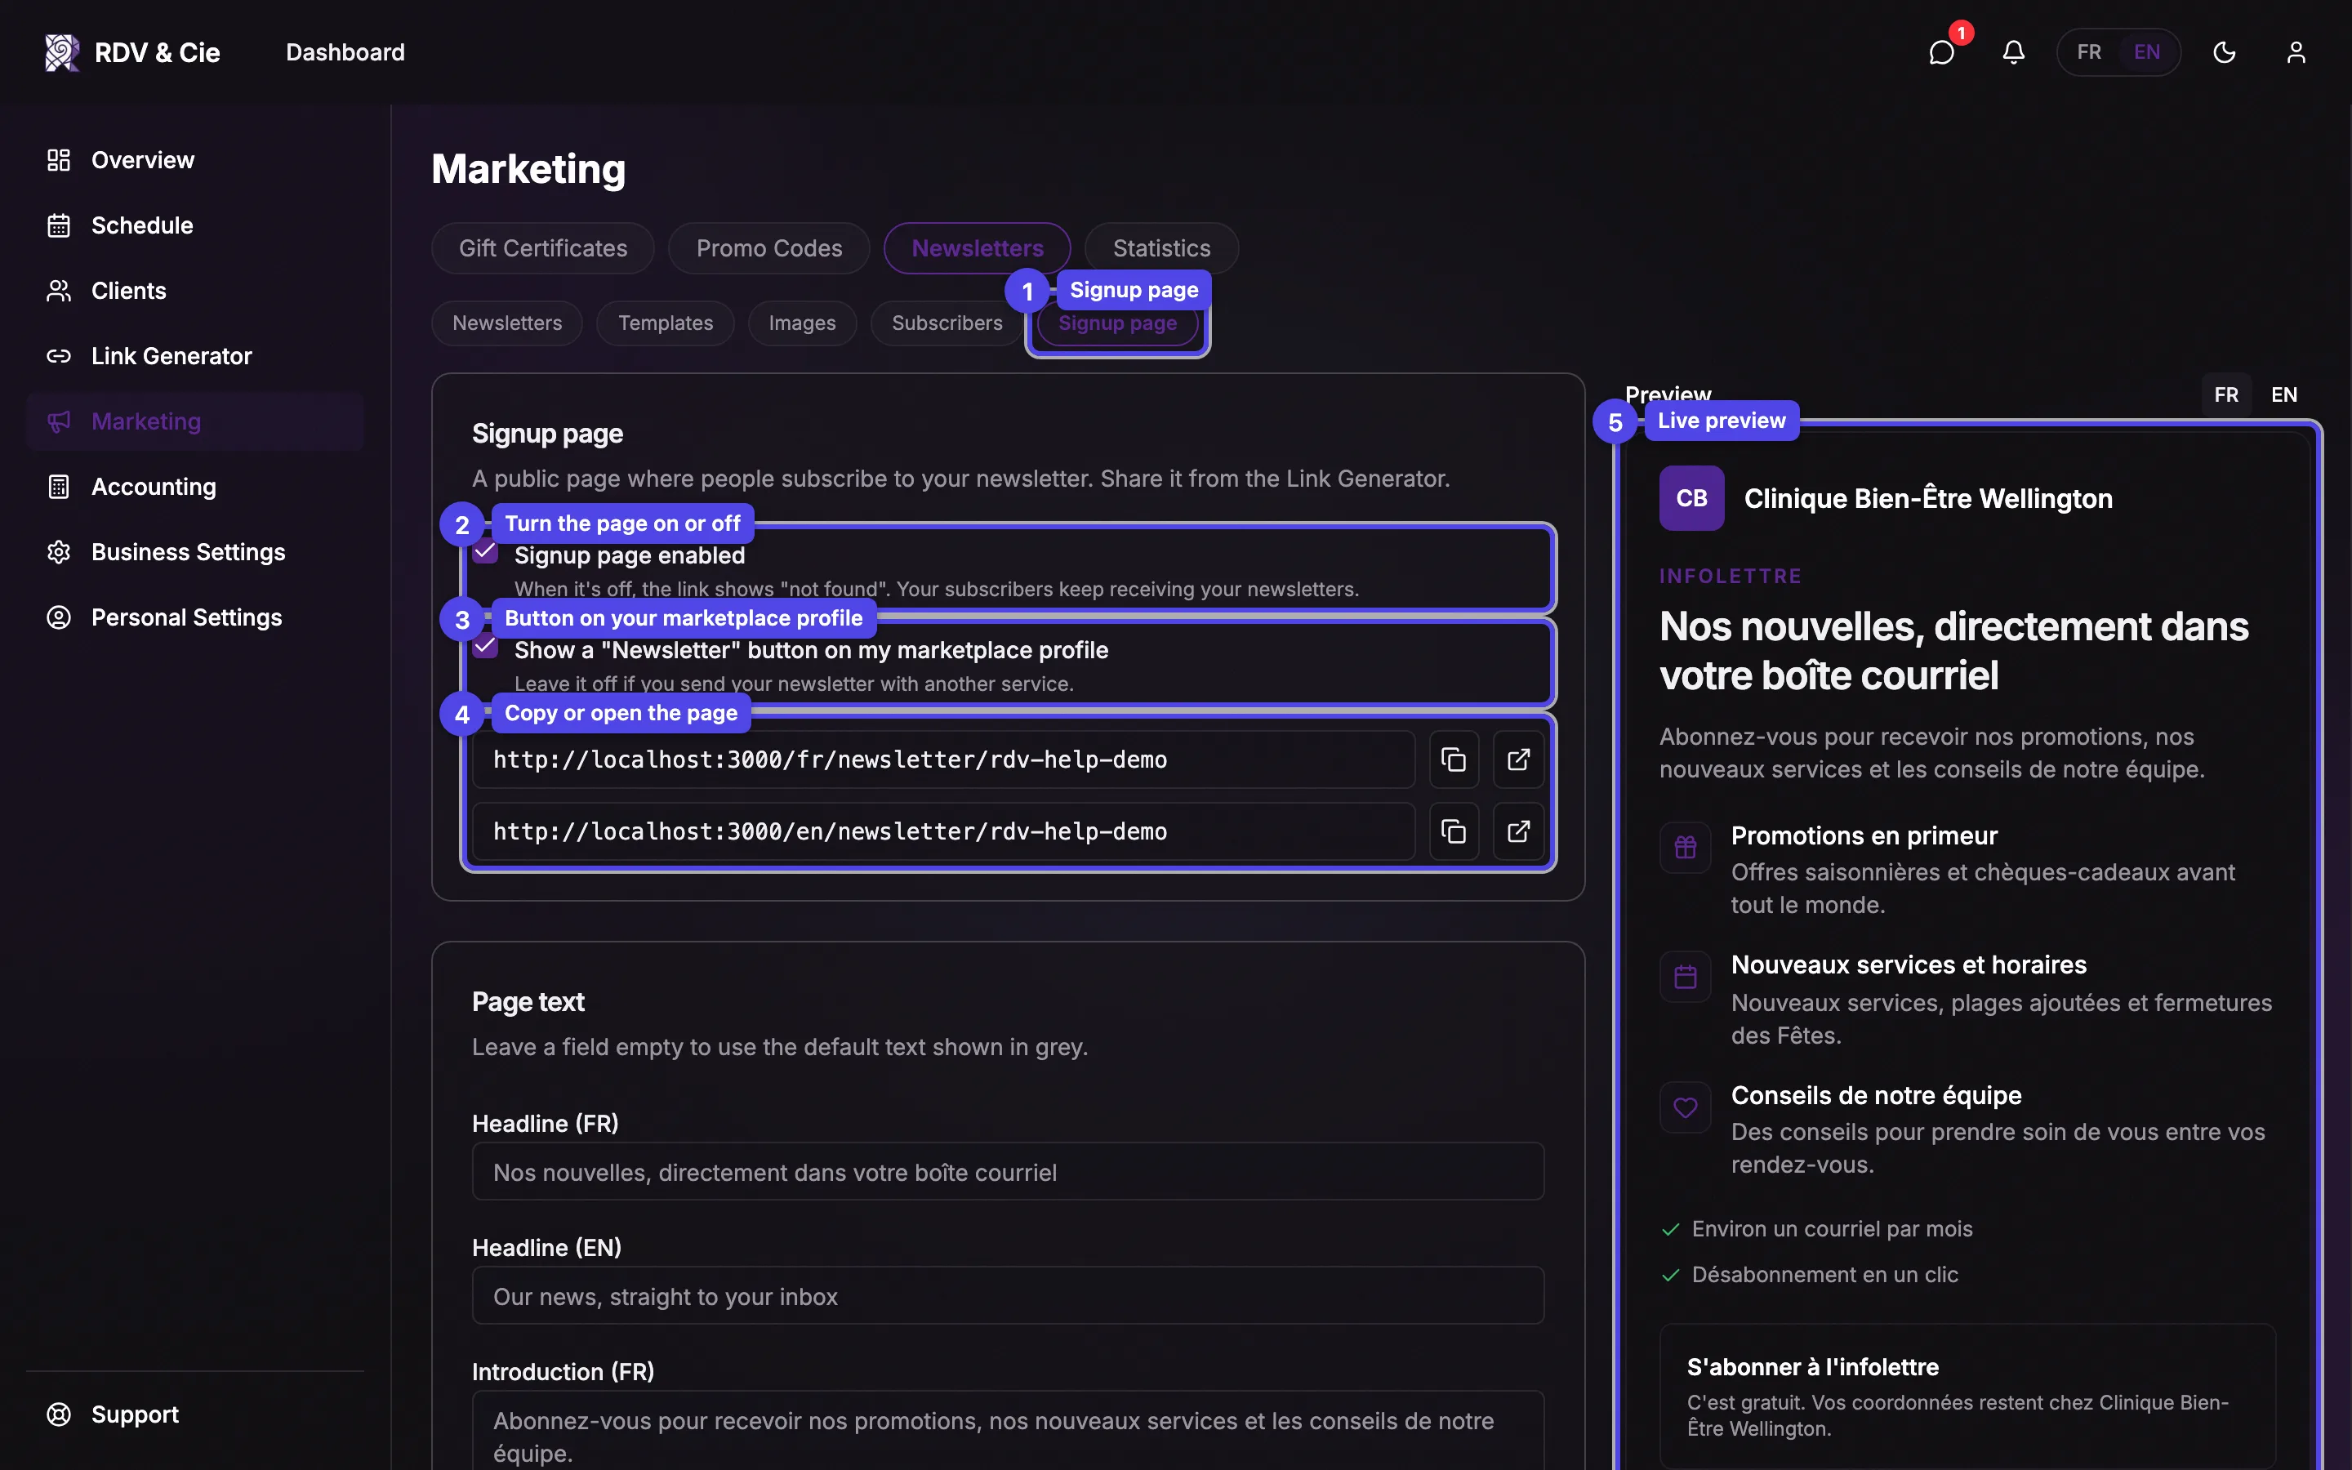This screenshot has width=2352, height=1470.
Task: Select the Newsletters main tab
Action: coord(977,248)
